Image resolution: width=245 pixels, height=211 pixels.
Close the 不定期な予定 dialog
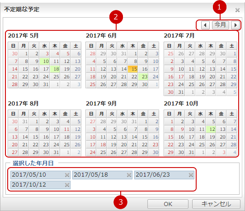(237, 10)
